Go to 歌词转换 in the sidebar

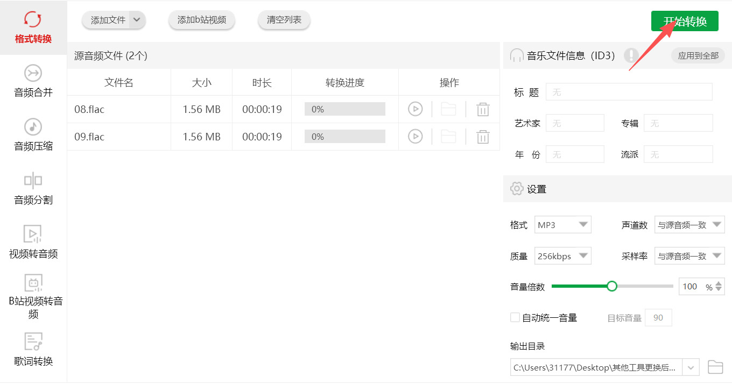(x=33, y=350)
